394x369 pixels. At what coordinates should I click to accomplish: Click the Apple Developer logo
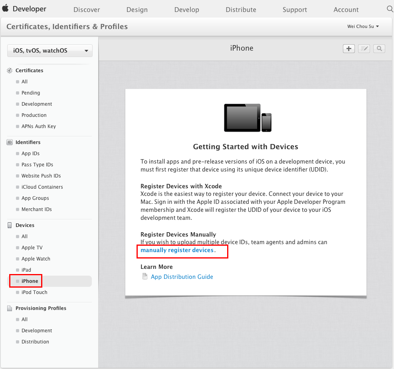point(24,9)
